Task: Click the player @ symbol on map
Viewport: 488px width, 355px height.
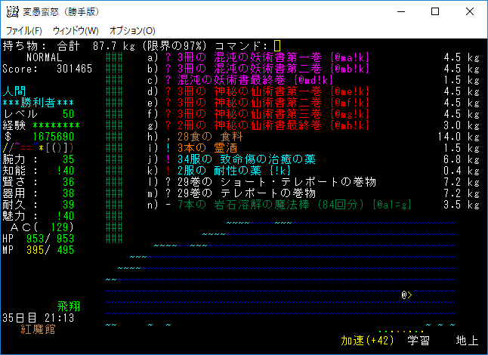Action: [405, 294]
